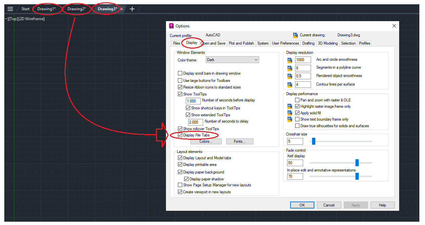
Task: Click the Fonts button
Action: pyautogui.click(x=239, y=141)
